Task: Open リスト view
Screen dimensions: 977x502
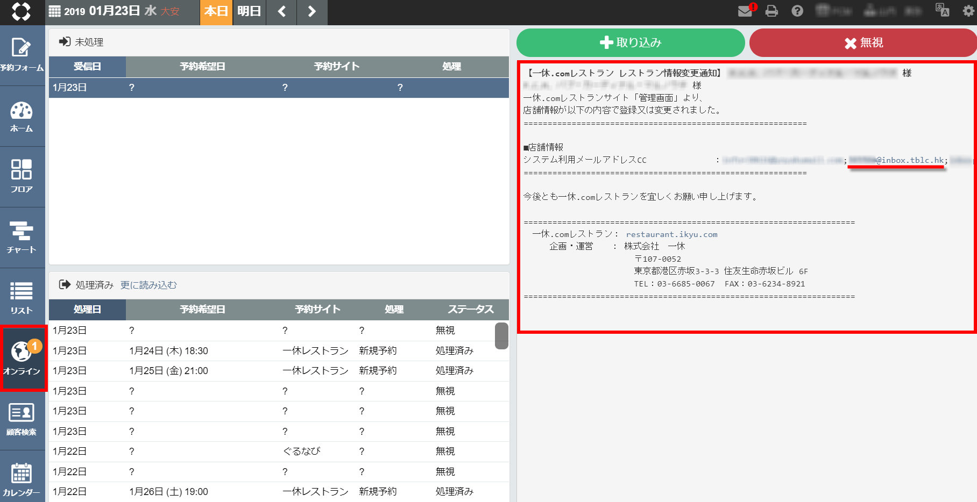Action: [22, 298]
